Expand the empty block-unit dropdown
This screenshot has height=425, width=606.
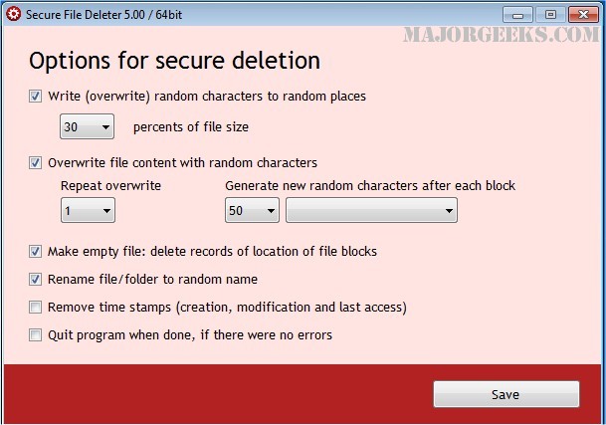[x=371, y=211]
